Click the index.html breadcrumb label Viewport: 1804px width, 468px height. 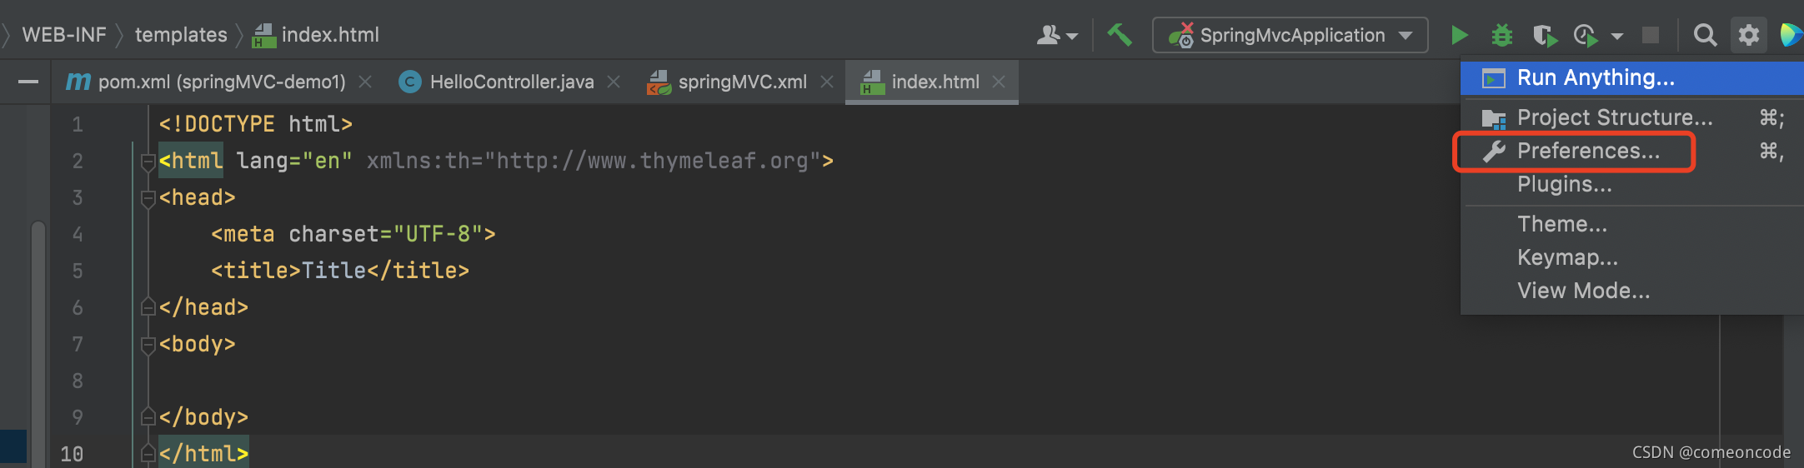[330, 35]
